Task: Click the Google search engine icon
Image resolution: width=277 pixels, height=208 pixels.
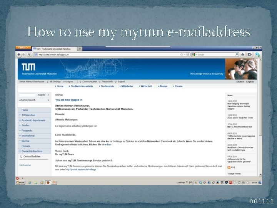Action: tap(194, 55)
